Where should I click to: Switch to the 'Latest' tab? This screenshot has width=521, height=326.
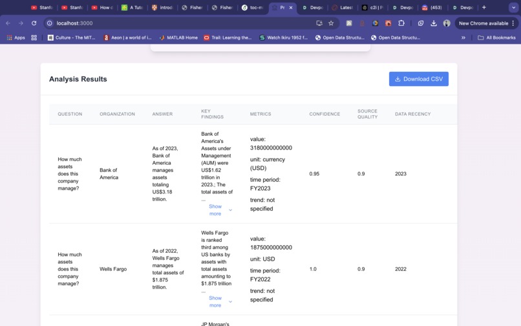tap(343, 7)
